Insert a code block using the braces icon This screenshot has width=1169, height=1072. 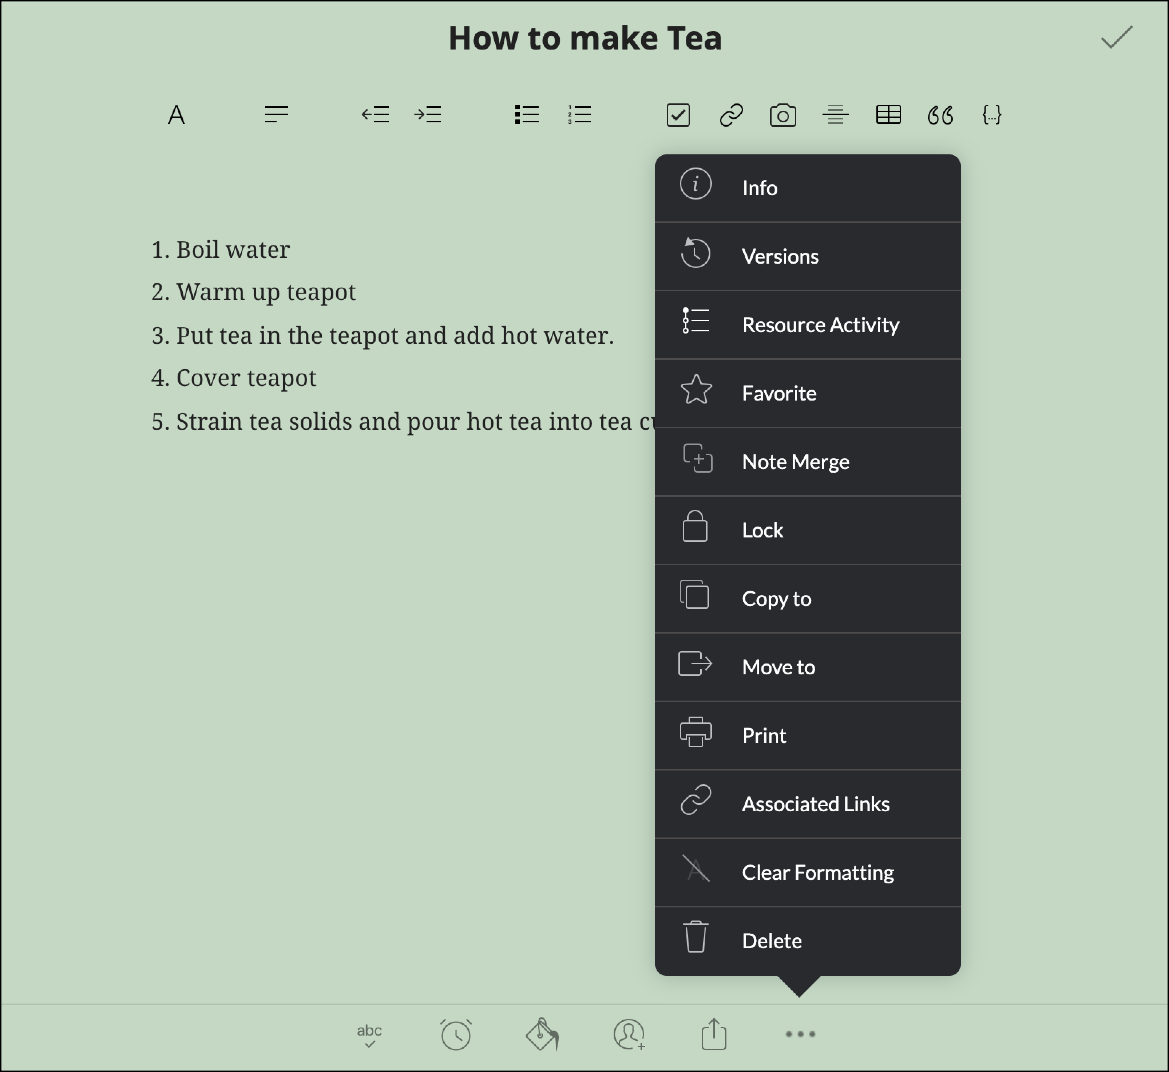point(991,115)
